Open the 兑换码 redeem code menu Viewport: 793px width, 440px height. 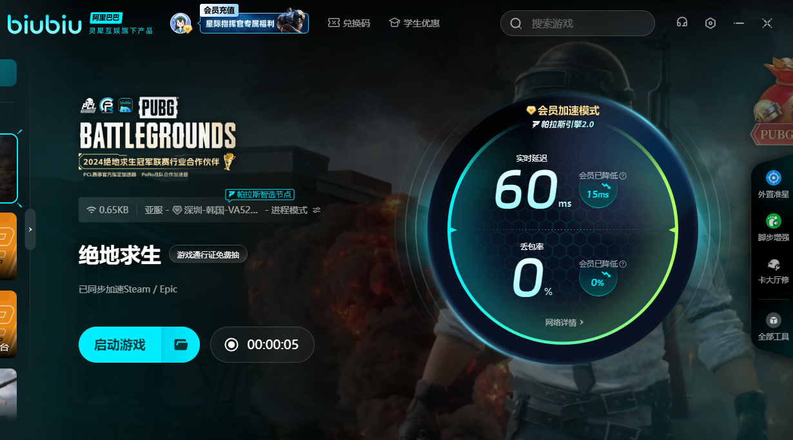[349, 23]
